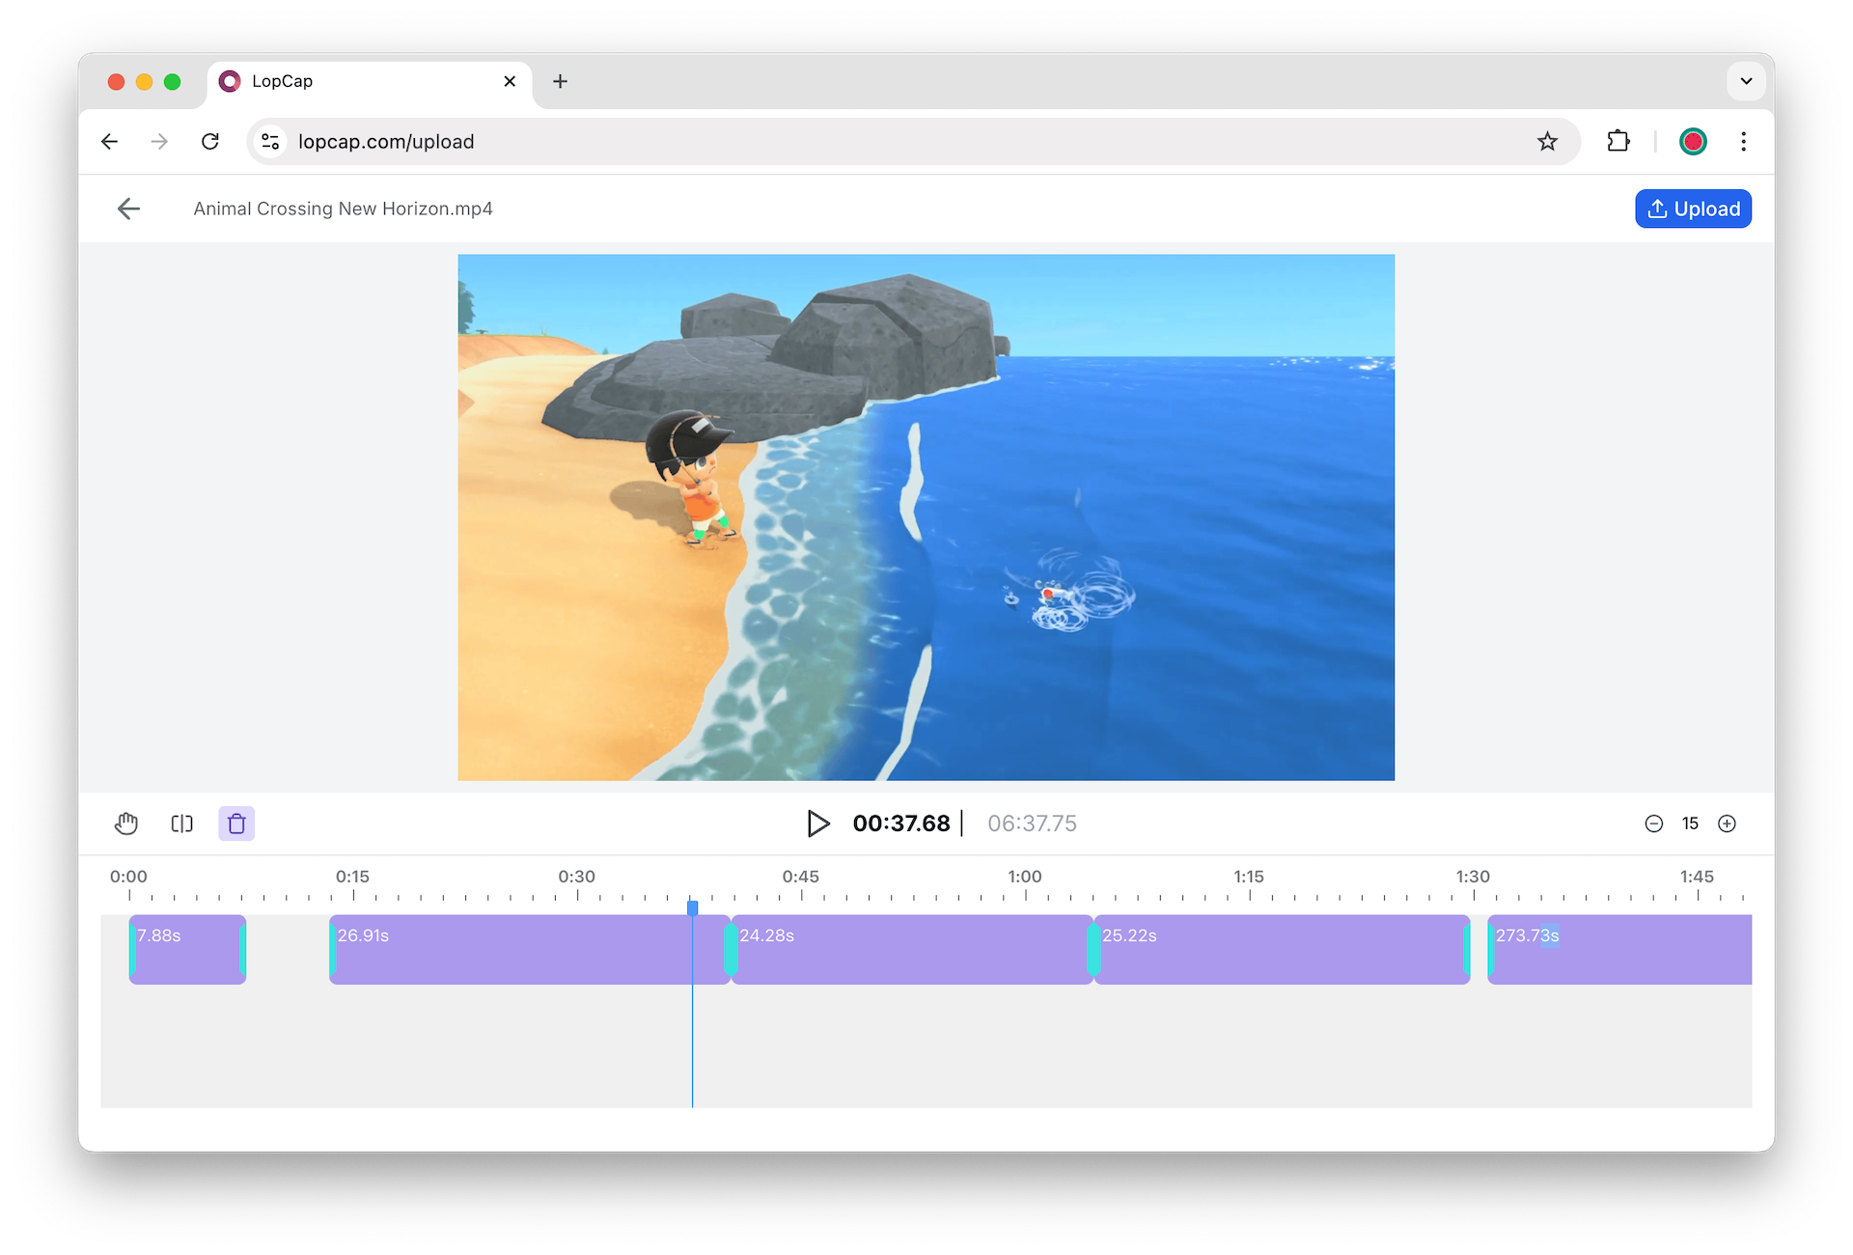Screen dimensions: 1853x1255
Task: Select the 7.88s timeline clip
Action: click(x=187, y=949)
